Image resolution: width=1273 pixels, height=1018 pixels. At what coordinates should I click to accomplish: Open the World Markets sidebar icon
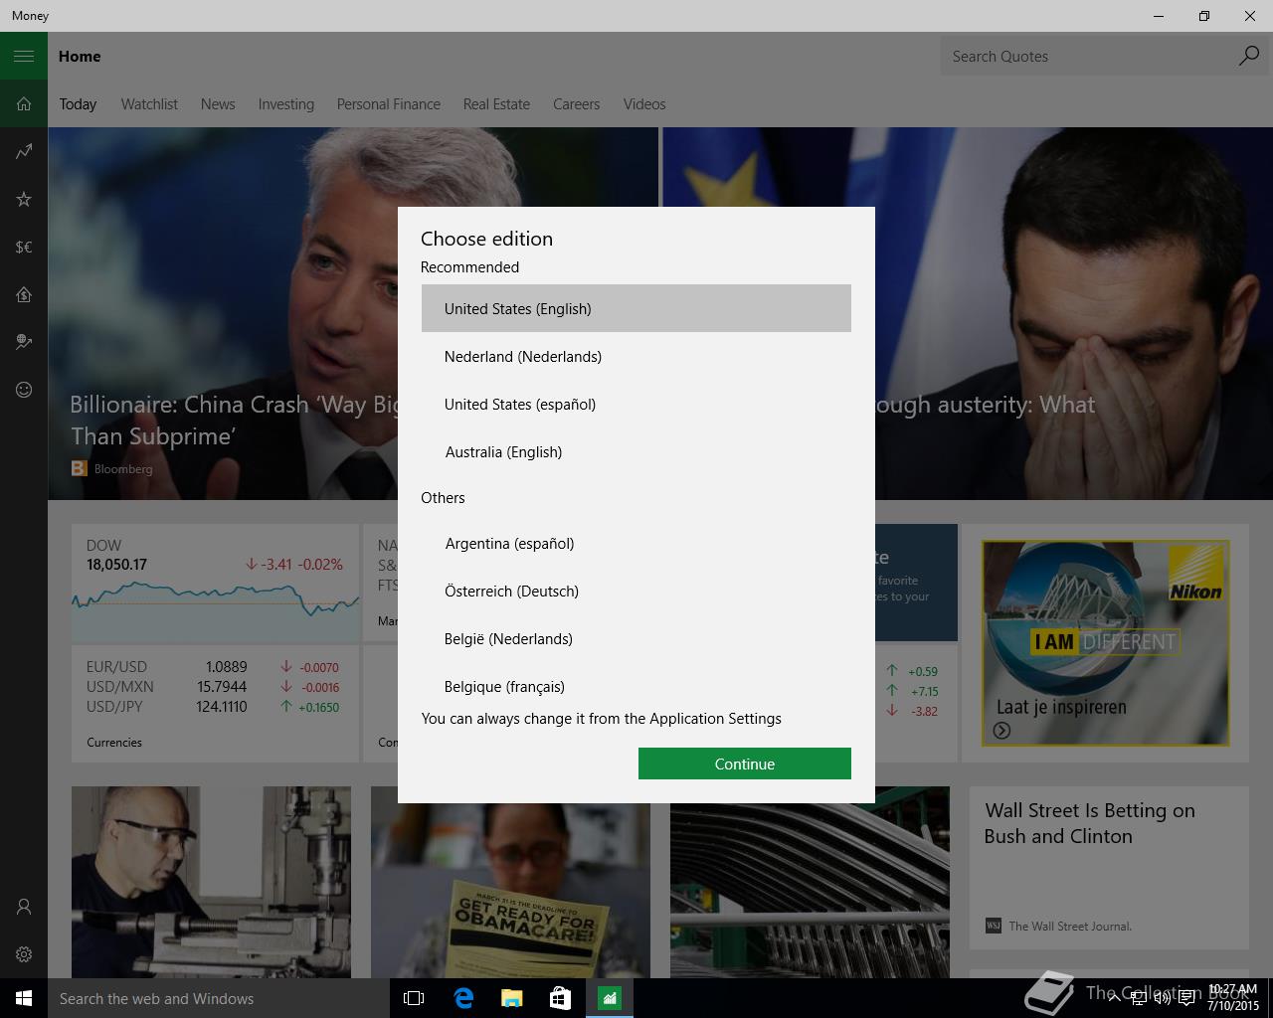pyautogui.click(x=24, y=342)
